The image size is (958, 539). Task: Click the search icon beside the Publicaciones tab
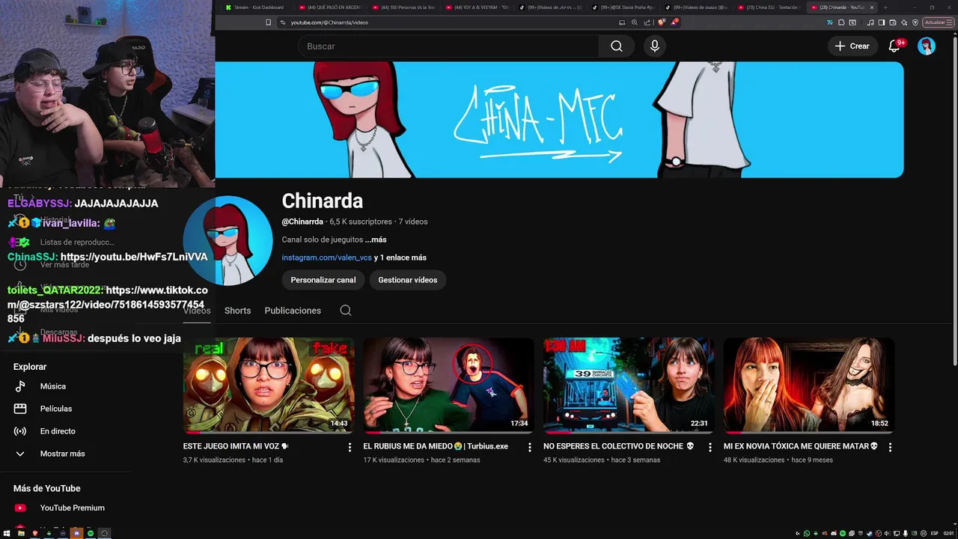coord(346,311)
